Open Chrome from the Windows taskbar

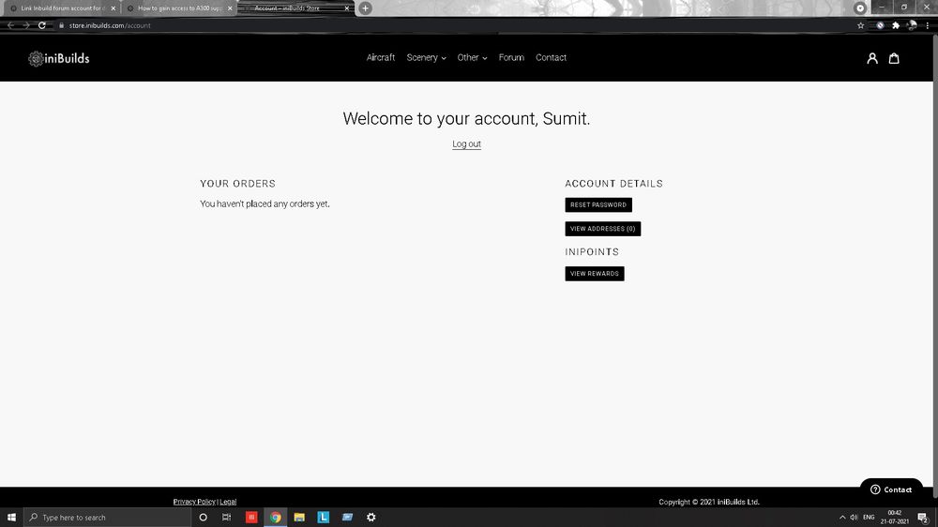[276, 517]
